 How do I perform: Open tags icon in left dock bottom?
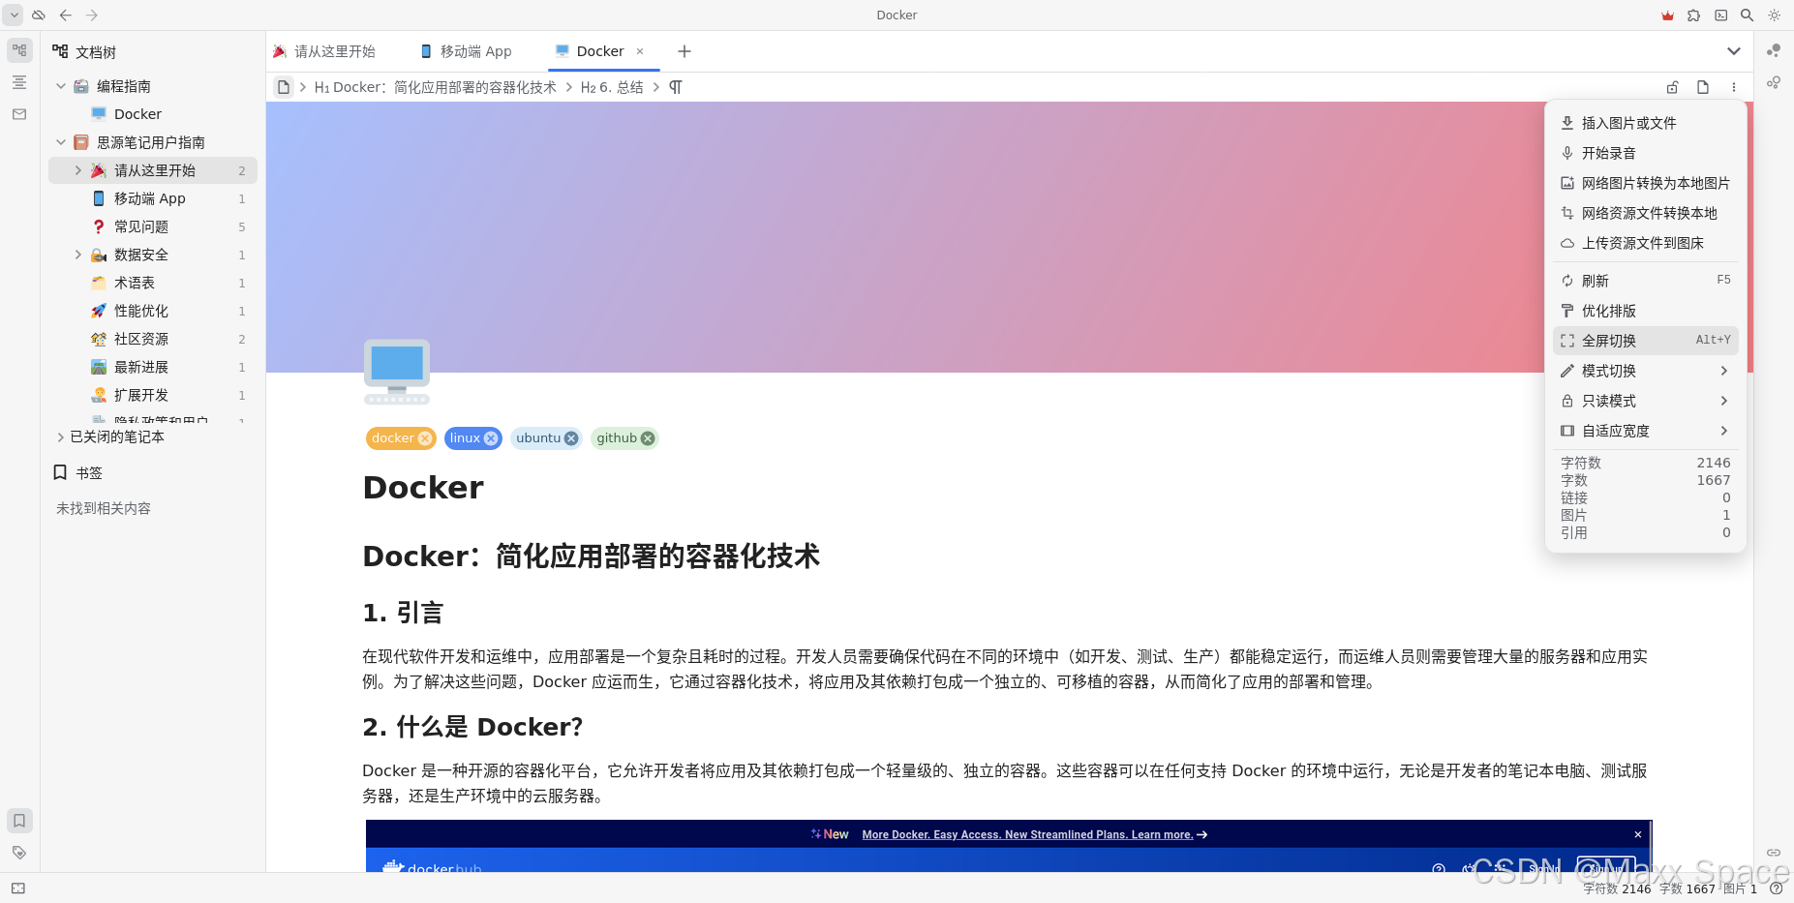pos(19,853)
